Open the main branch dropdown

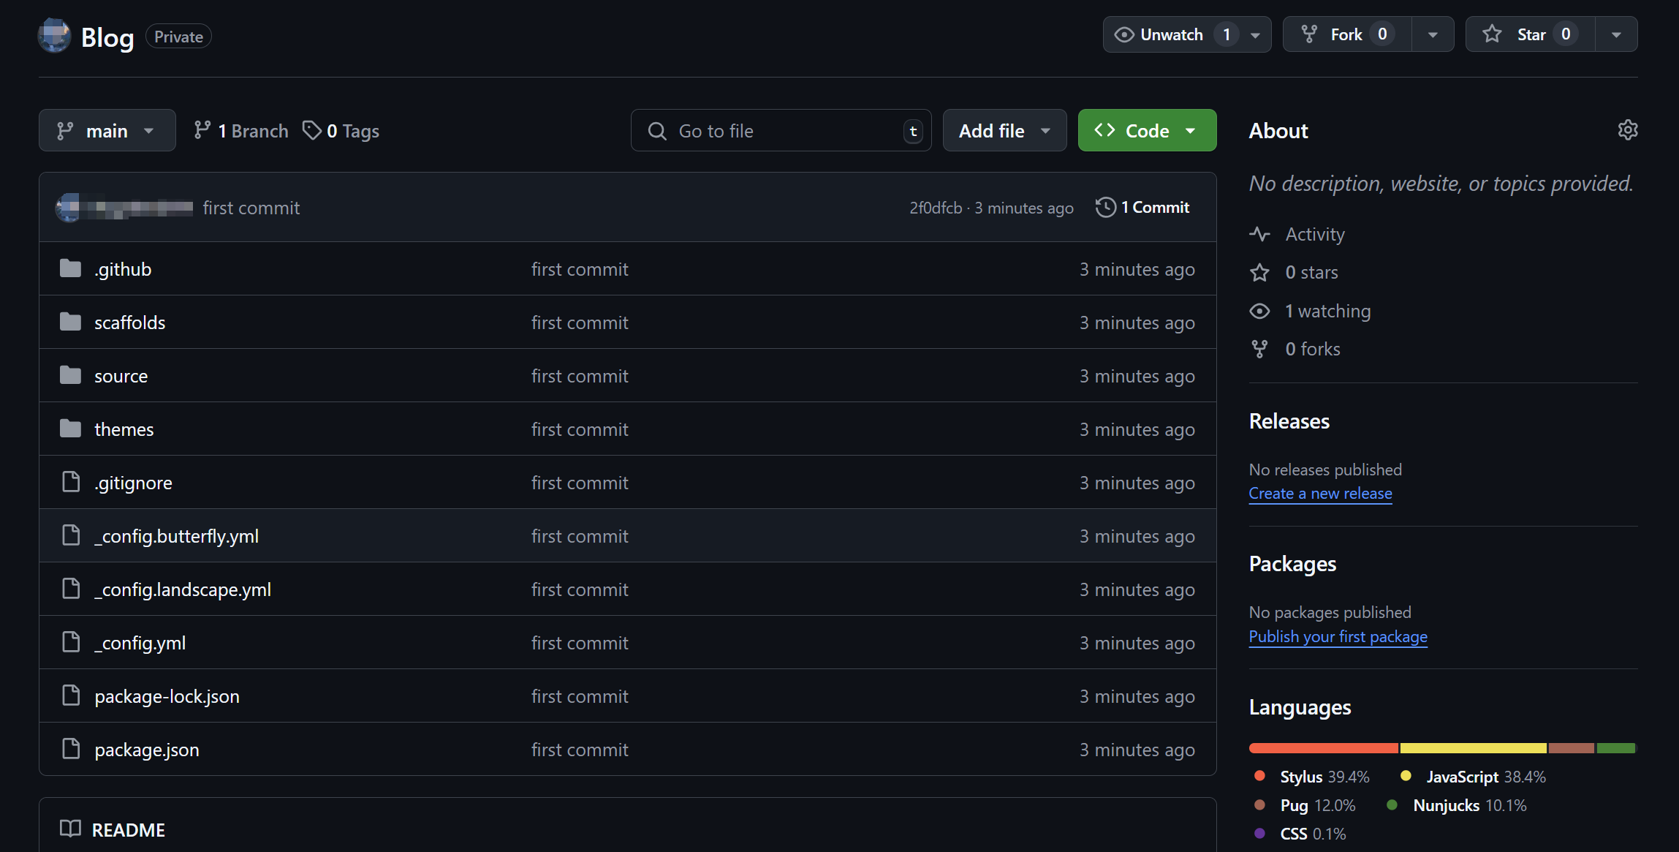[107, 130]
